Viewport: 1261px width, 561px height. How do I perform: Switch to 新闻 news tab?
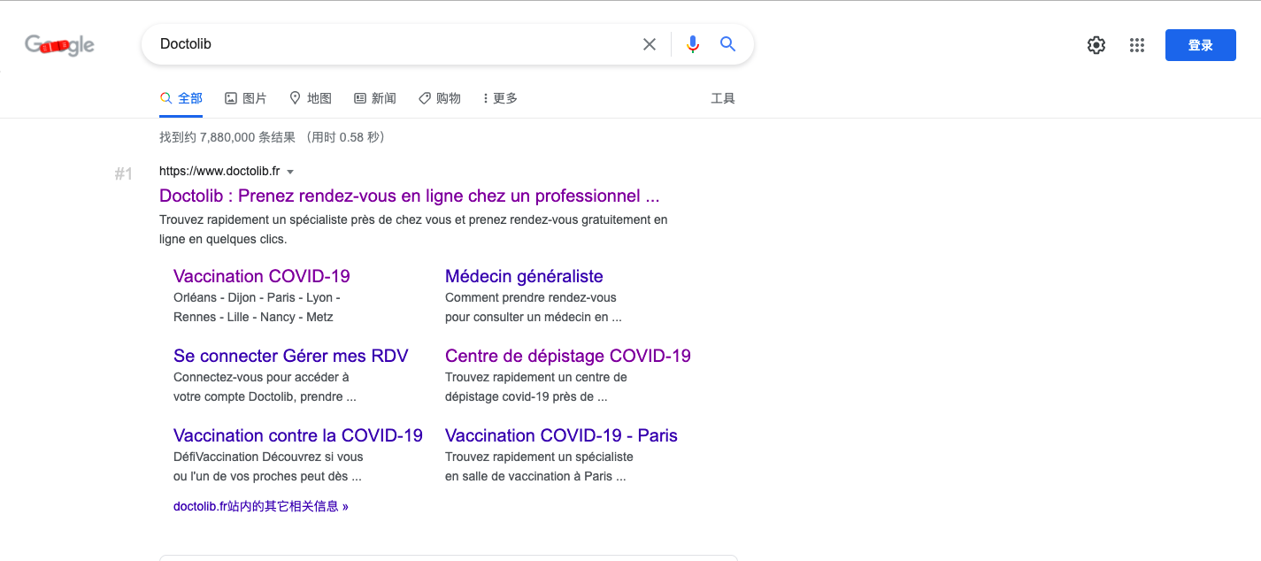[x=375, y=98]
